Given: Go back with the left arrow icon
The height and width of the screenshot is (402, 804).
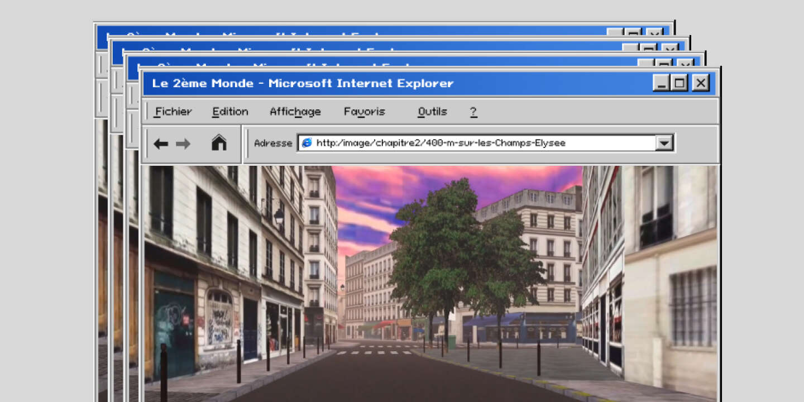Looking at the screenshot, I should coord(161,144).
